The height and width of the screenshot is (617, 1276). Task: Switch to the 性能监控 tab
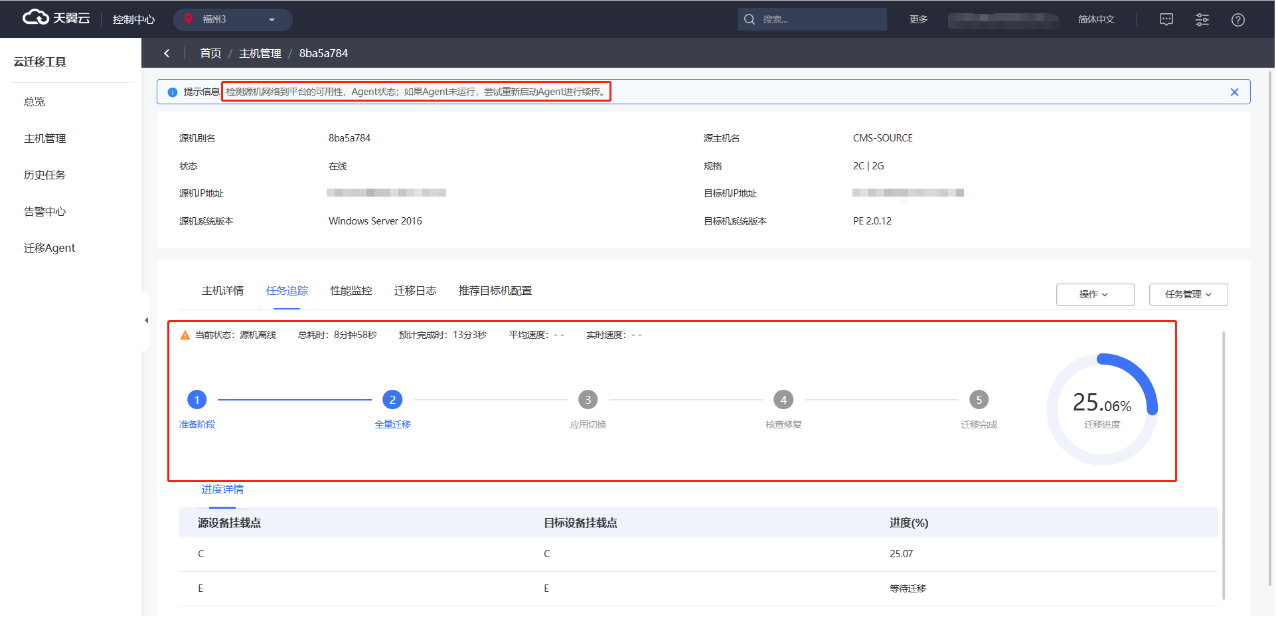pyautogui.click(x=351, y=291)
